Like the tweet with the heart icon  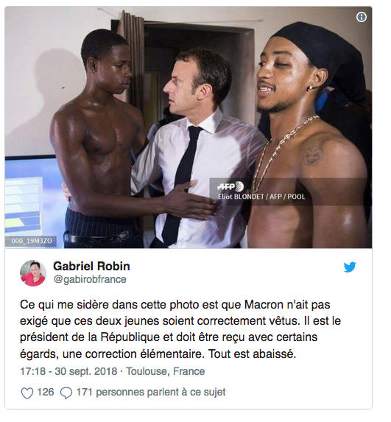click(x=27, y=393)
